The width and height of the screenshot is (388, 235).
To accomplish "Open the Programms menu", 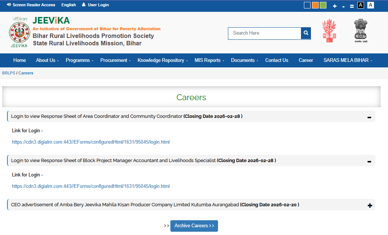I will pos(79,60).
